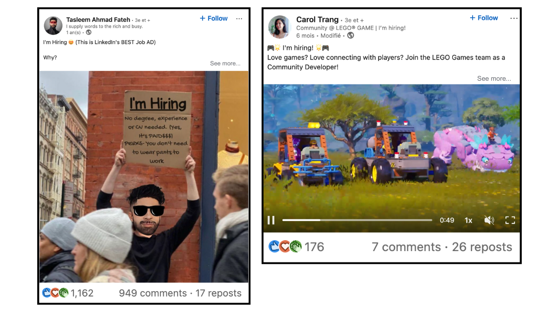
Task: Follow Carol Trang
Action: point(484,18)
